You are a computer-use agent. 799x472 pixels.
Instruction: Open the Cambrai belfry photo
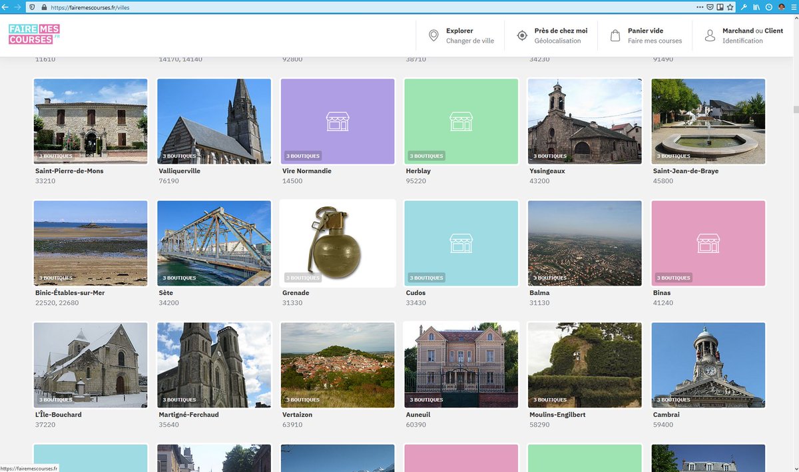pyautogui.click(x=708, y=365)
